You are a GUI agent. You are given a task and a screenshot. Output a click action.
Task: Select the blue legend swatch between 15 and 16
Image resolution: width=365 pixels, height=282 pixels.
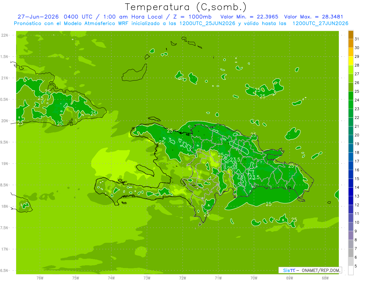pyautogui.click(x=351, y=174)
